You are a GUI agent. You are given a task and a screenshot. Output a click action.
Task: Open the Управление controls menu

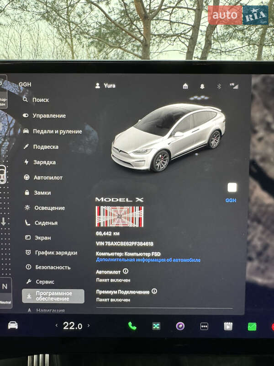44,116
